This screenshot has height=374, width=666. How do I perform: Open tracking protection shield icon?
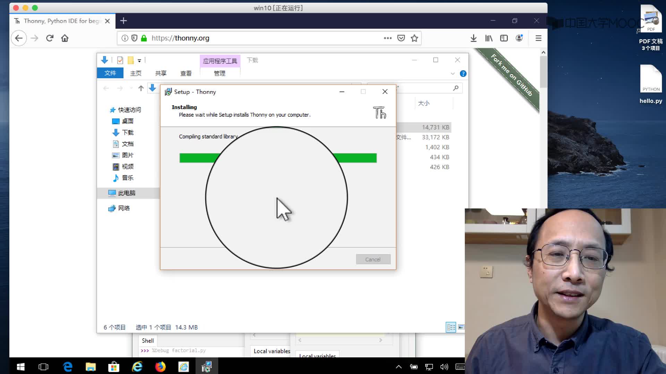(x=134, y=38)
